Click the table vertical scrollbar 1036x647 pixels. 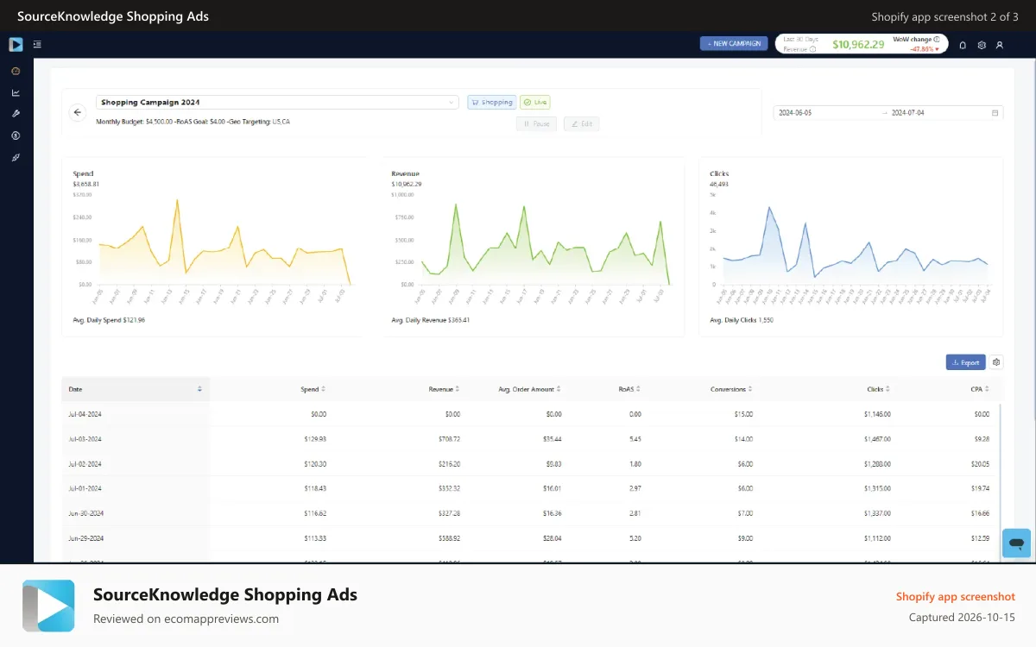(1000, 483)
